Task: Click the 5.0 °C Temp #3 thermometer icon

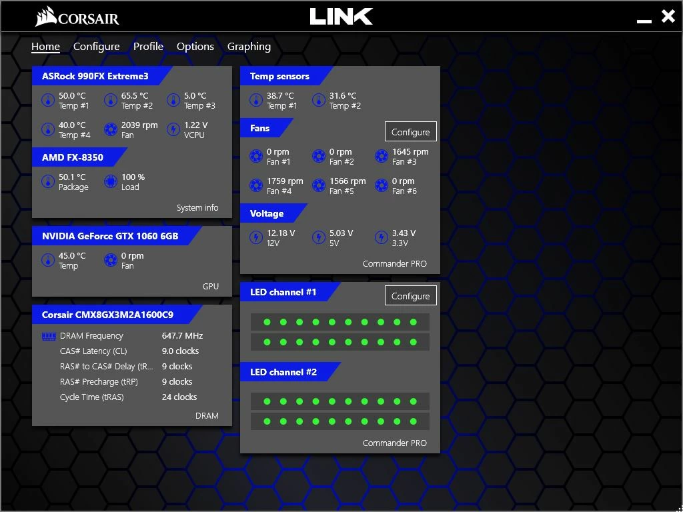Action: [173, 101]
